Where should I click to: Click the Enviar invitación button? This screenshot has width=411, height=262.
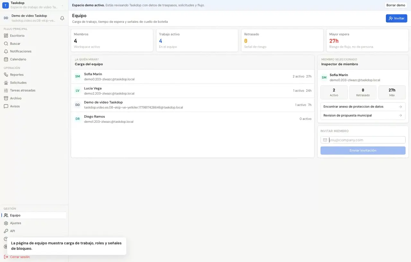click(363, 151)
